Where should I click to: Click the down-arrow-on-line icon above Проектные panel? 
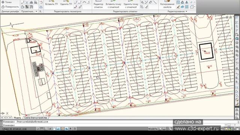(x=27, y=2)
